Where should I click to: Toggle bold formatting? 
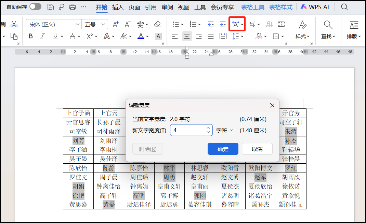31,36
